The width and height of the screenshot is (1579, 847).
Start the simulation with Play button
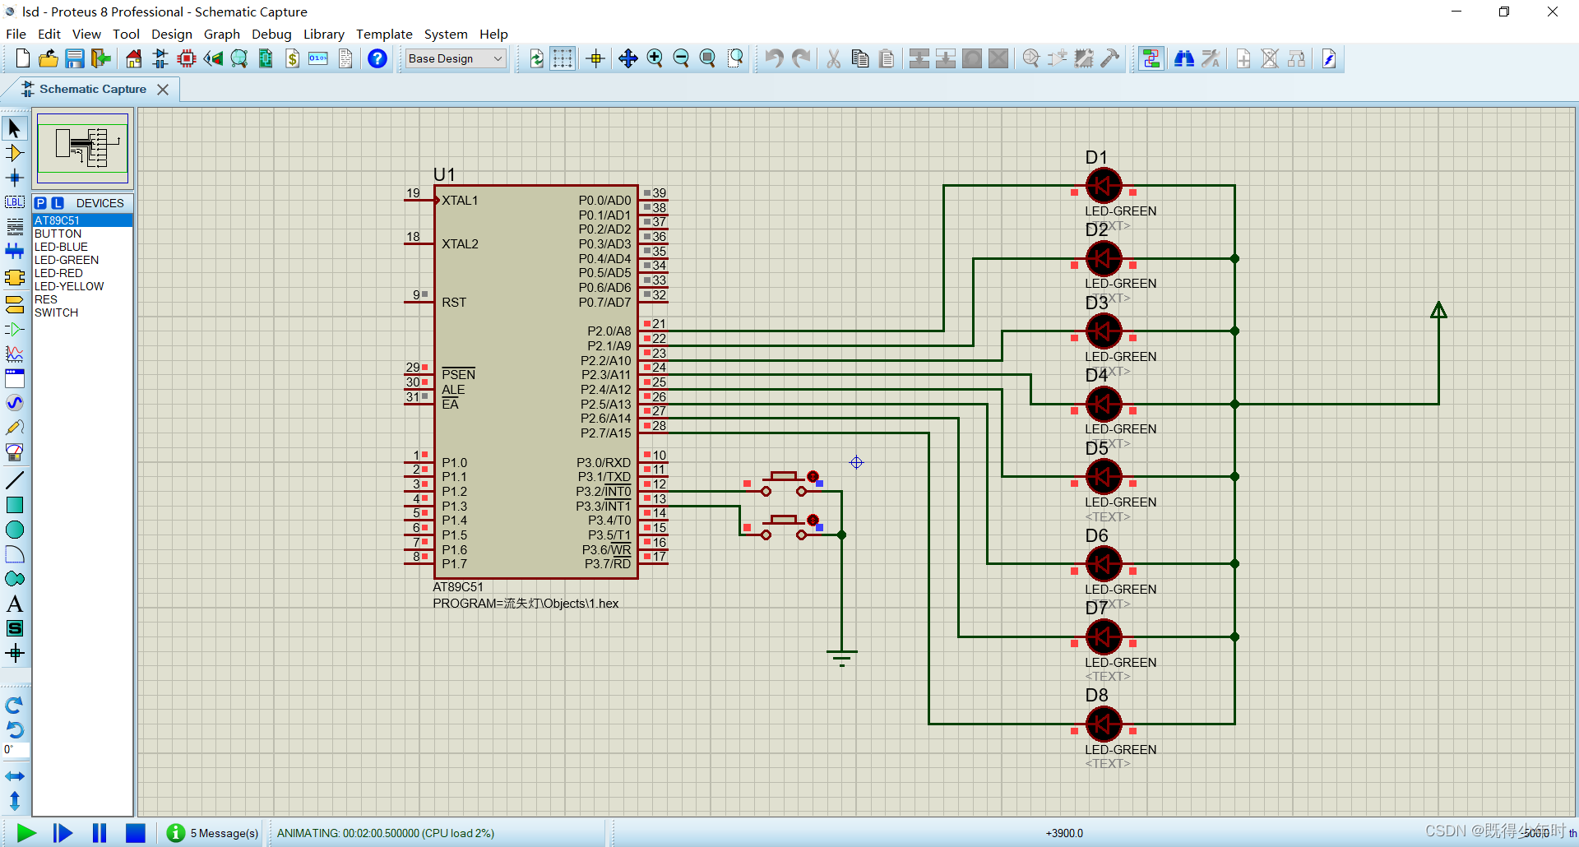click(x=26, y=833)
